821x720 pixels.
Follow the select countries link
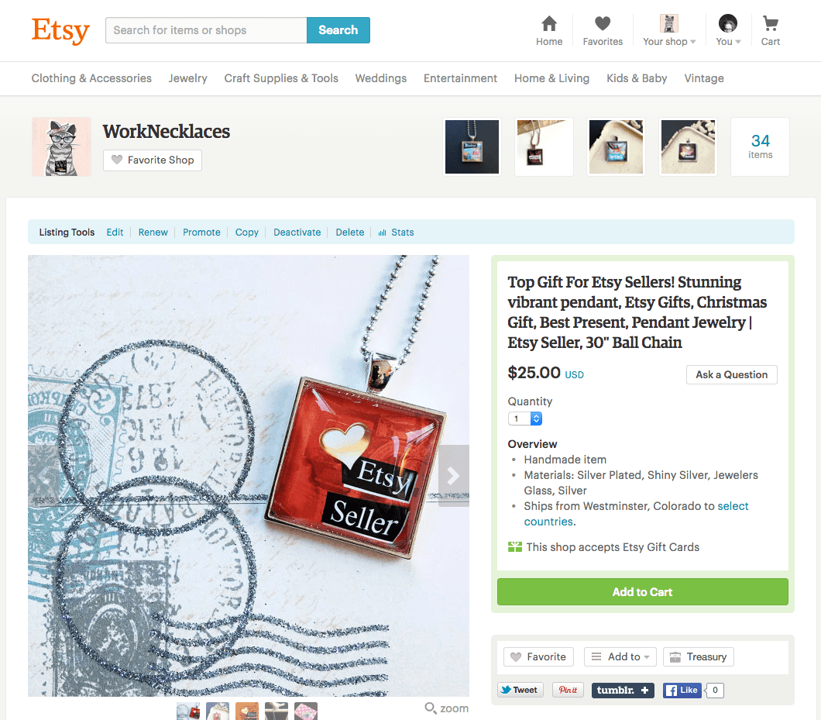pos(636,514)
